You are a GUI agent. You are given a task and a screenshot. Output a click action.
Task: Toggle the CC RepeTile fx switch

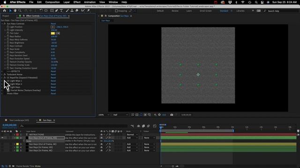click(x=5, y=78)
